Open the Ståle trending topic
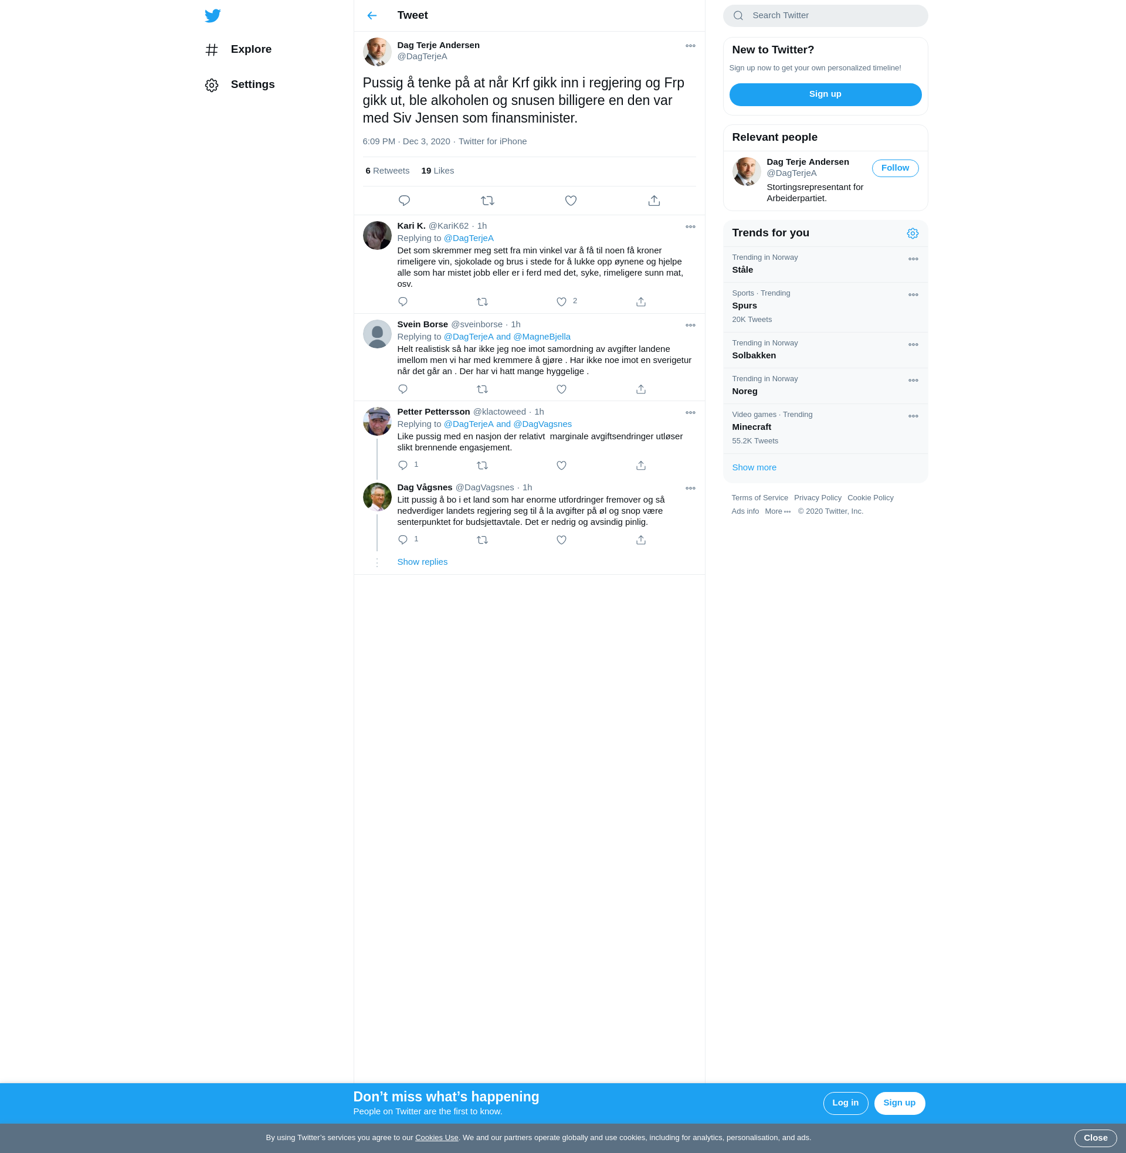 coord(825,264)
